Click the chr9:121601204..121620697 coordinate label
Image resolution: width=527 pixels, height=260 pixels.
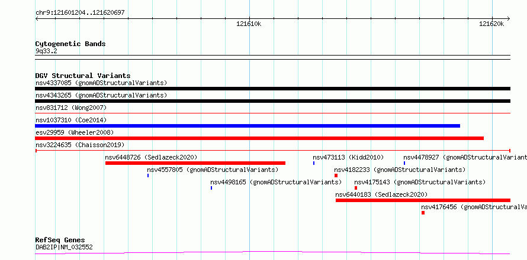pos(80,12)
